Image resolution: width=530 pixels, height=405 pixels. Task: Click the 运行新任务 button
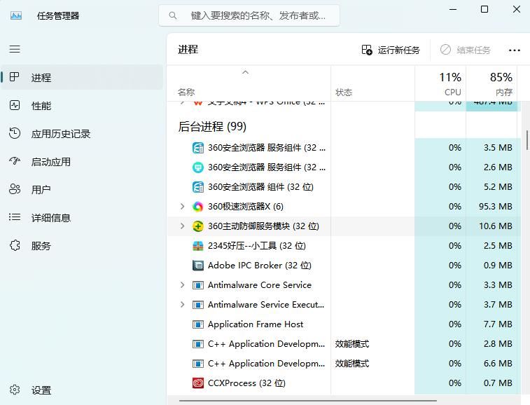391,50
